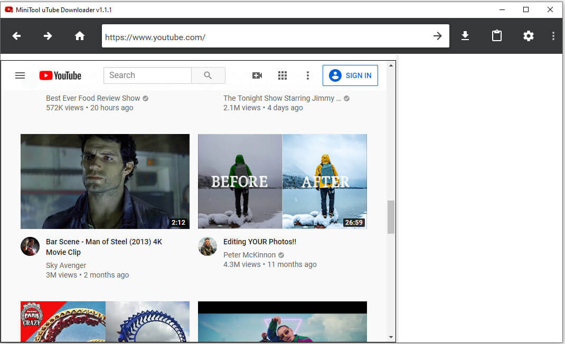Screen dimensions: 565x344
Task: Visit the Sky Avenger channel
Action: pyautogui.click(x=65, y=265)
